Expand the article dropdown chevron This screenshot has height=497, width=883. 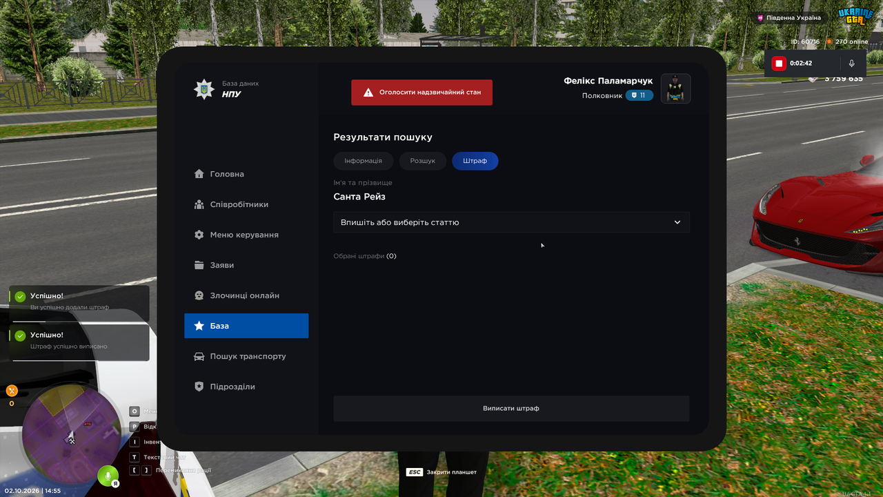point(677,222)
